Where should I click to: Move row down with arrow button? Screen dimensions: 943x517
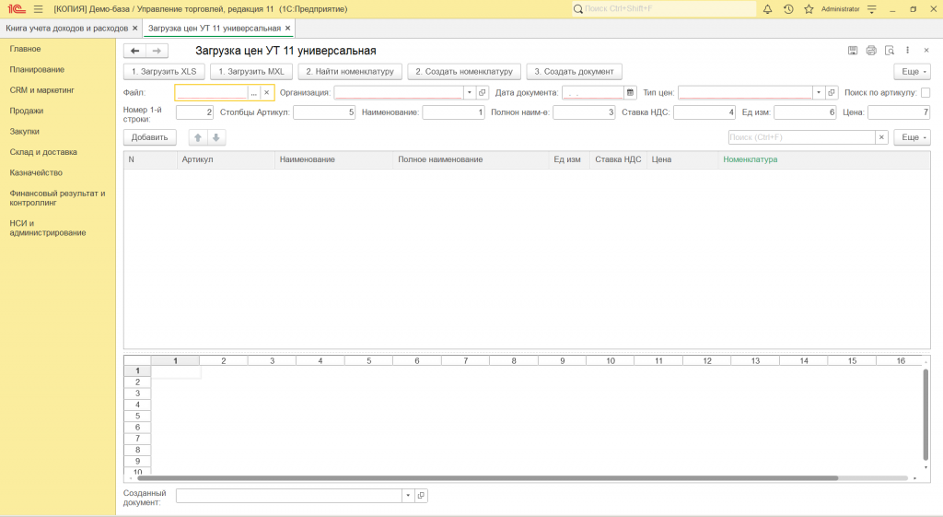pyautogui.click(x=215, y=137)
